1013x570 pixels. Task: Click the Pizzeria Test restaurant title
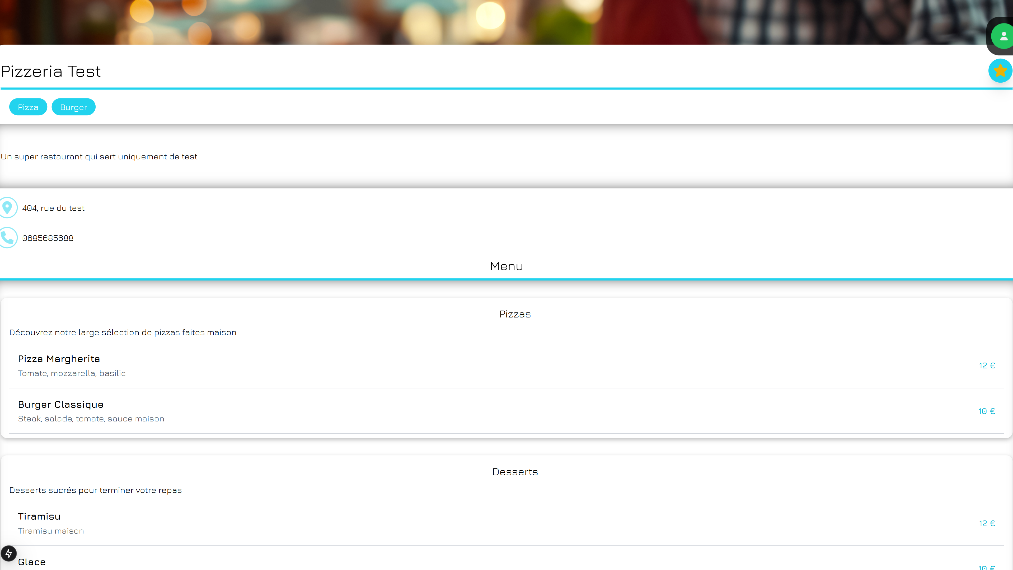[51, 72]
